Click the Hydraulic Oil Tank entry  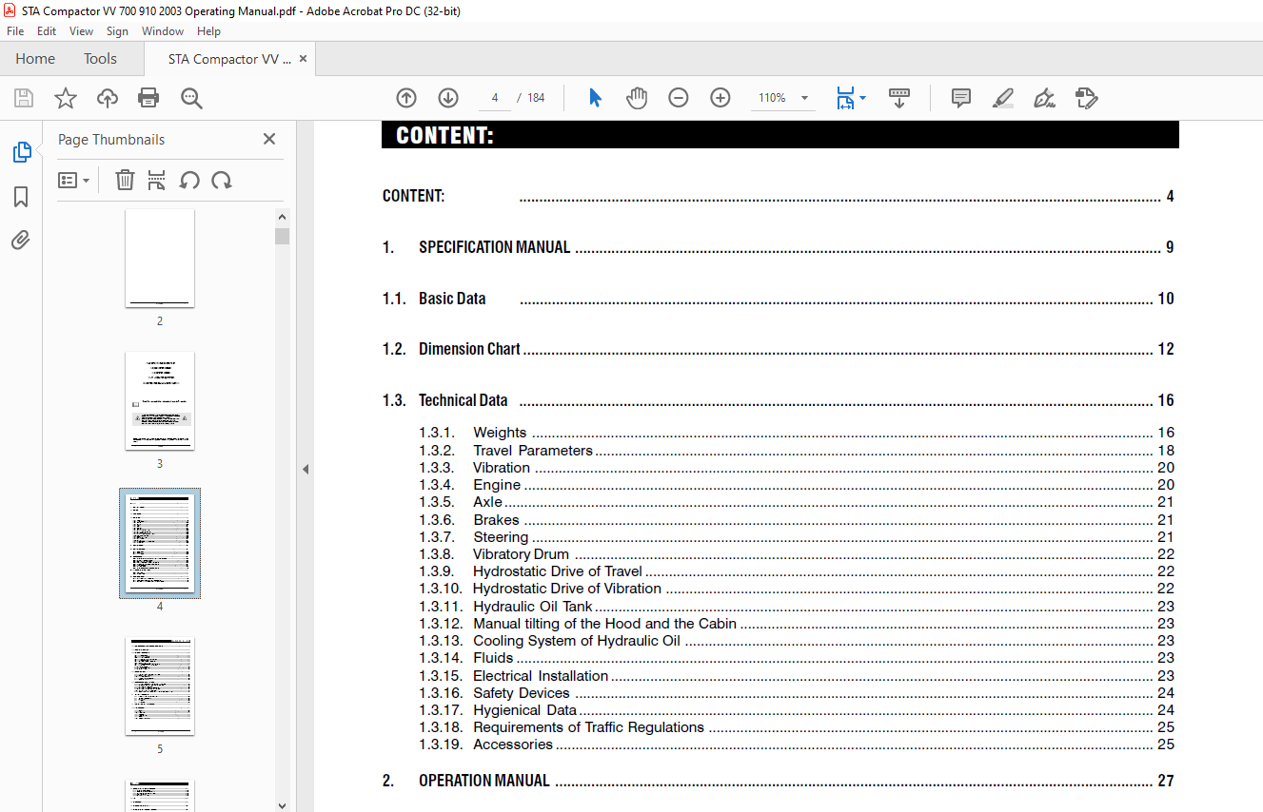click(x=797, y=607)
